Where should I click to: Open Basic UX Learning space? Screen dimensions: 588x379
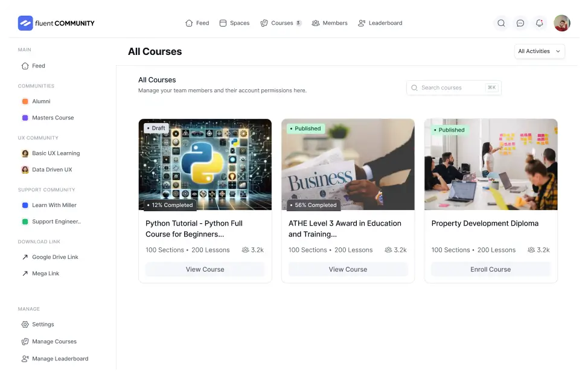coord(56,153)
